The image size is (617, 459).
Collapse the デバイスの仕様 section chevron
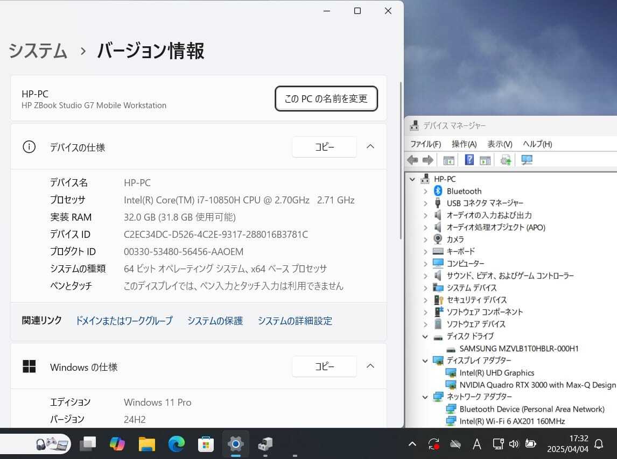[370, 147]
